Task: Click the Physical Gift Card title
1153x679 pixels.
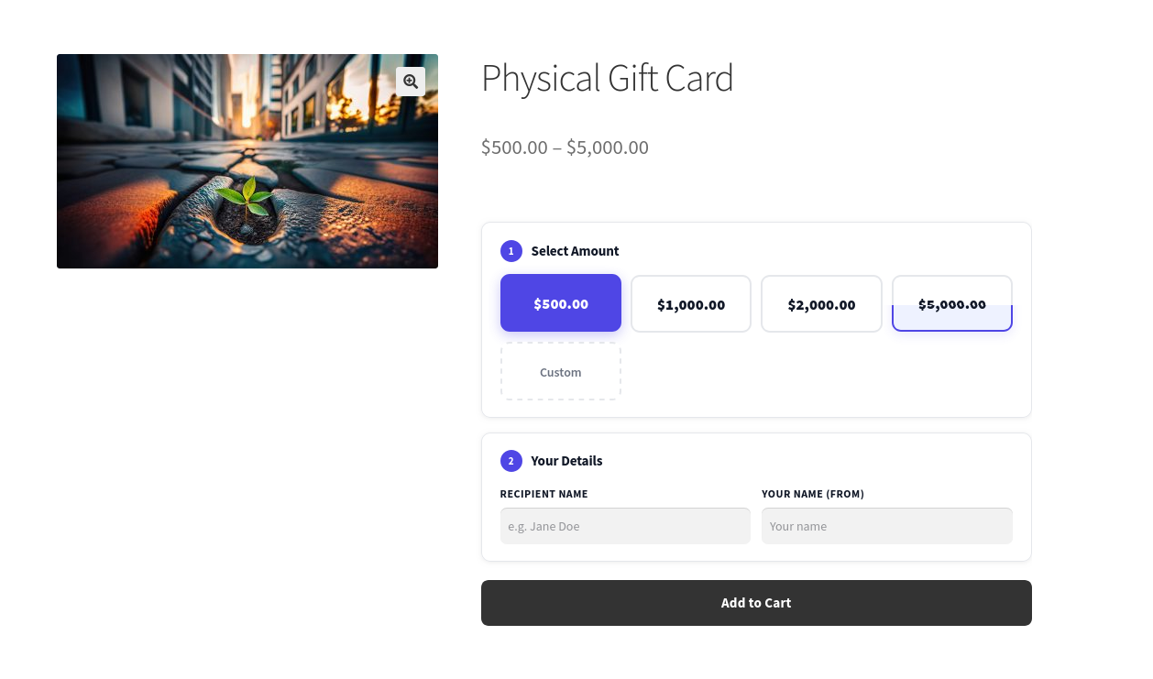Action: (x=608, y=79)
